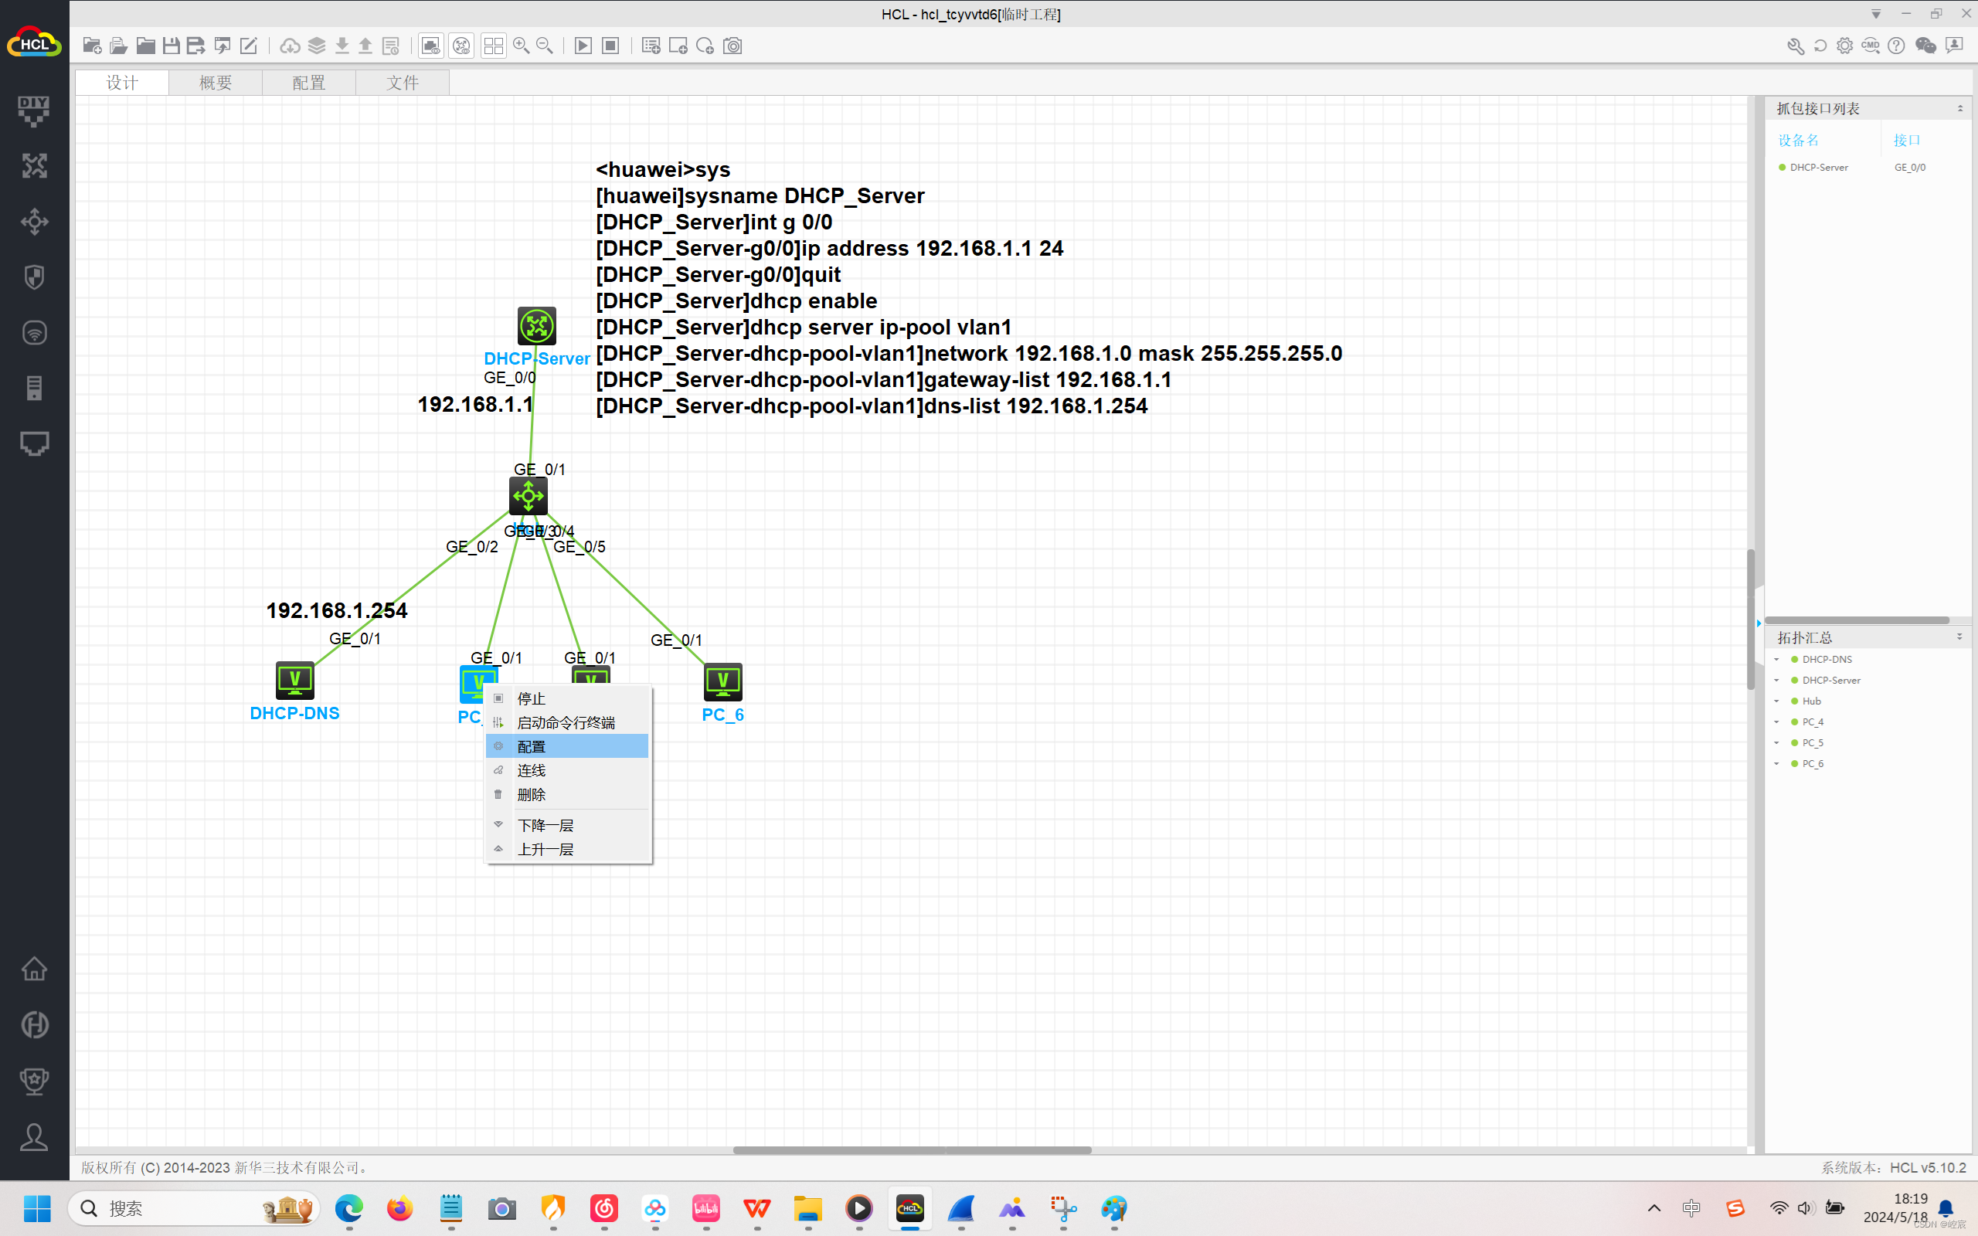
Task: Switch to the 概要 tab
Action: pyautogui.click(x=216, y=83)
